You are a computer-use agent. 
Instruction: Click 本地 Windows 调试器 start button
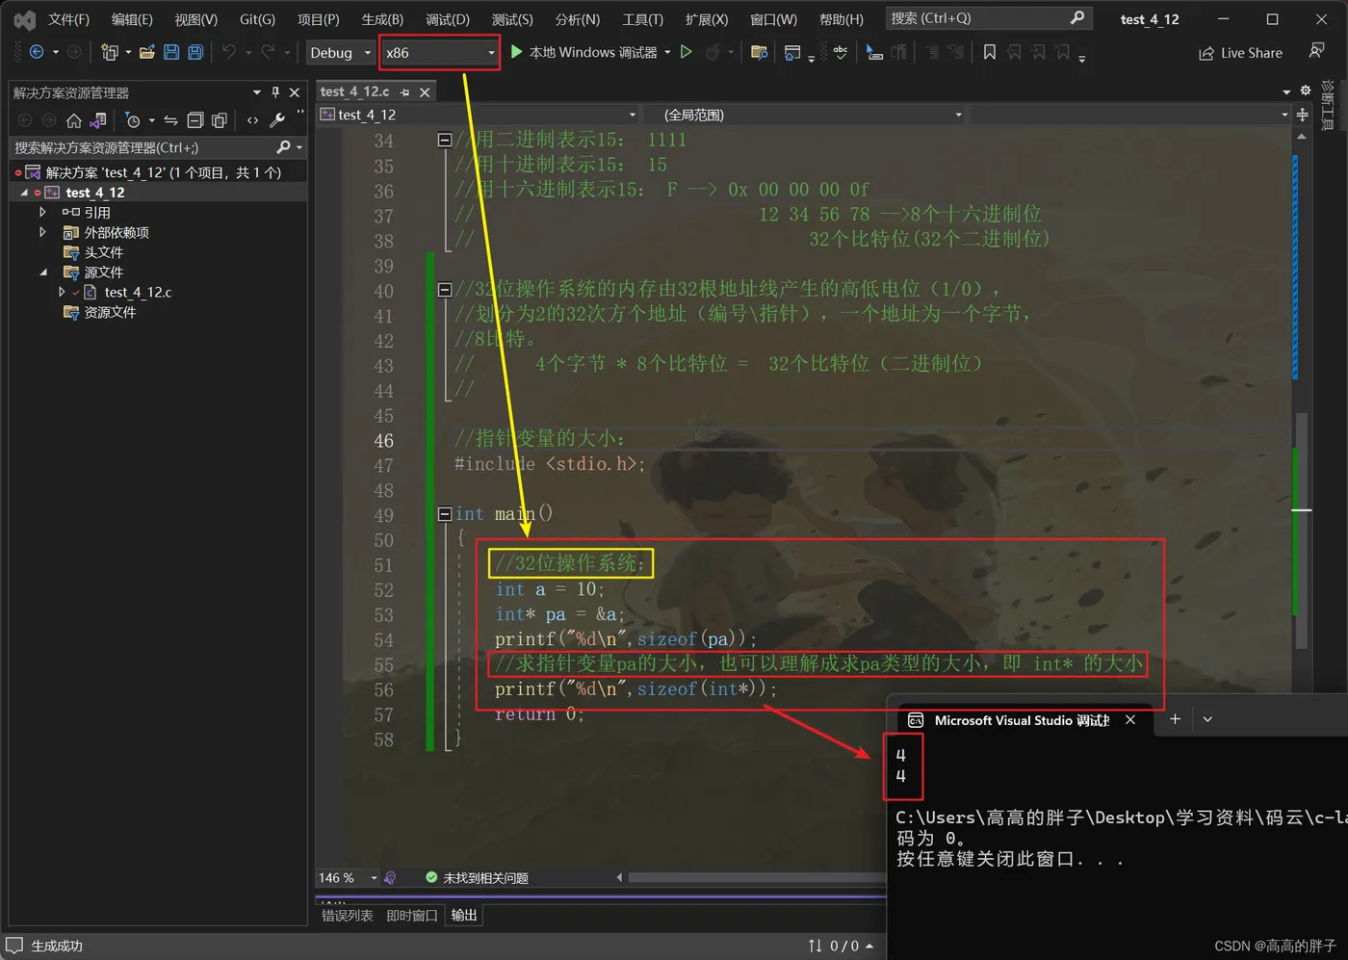tap(584, 52)
